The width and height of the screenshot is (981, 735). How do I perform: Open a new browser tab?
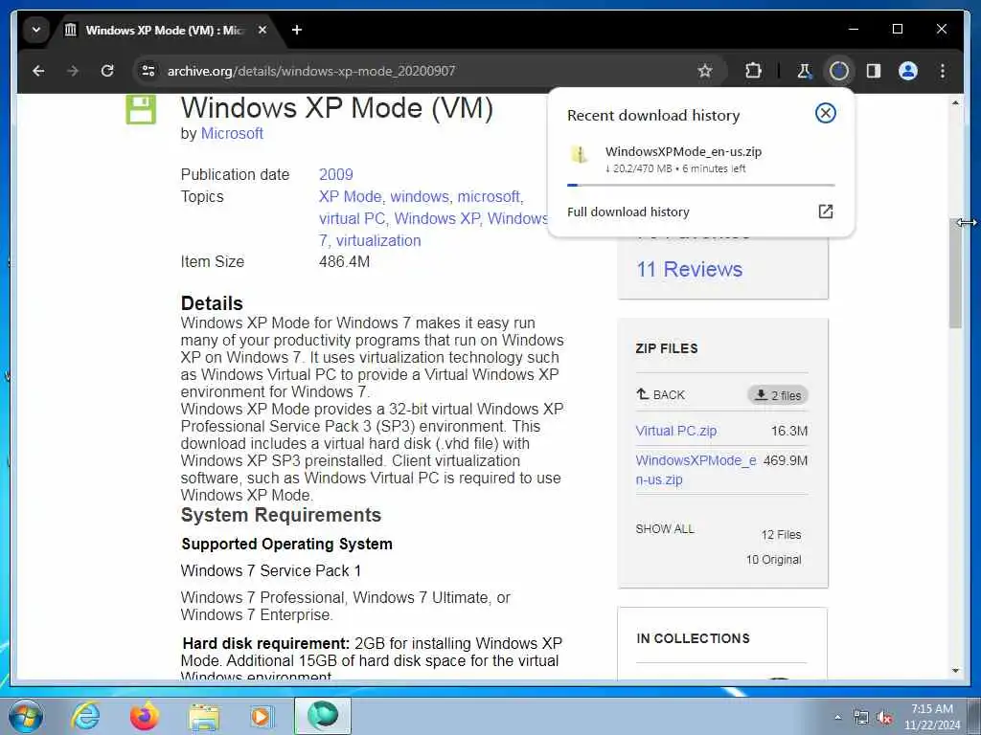297,30
